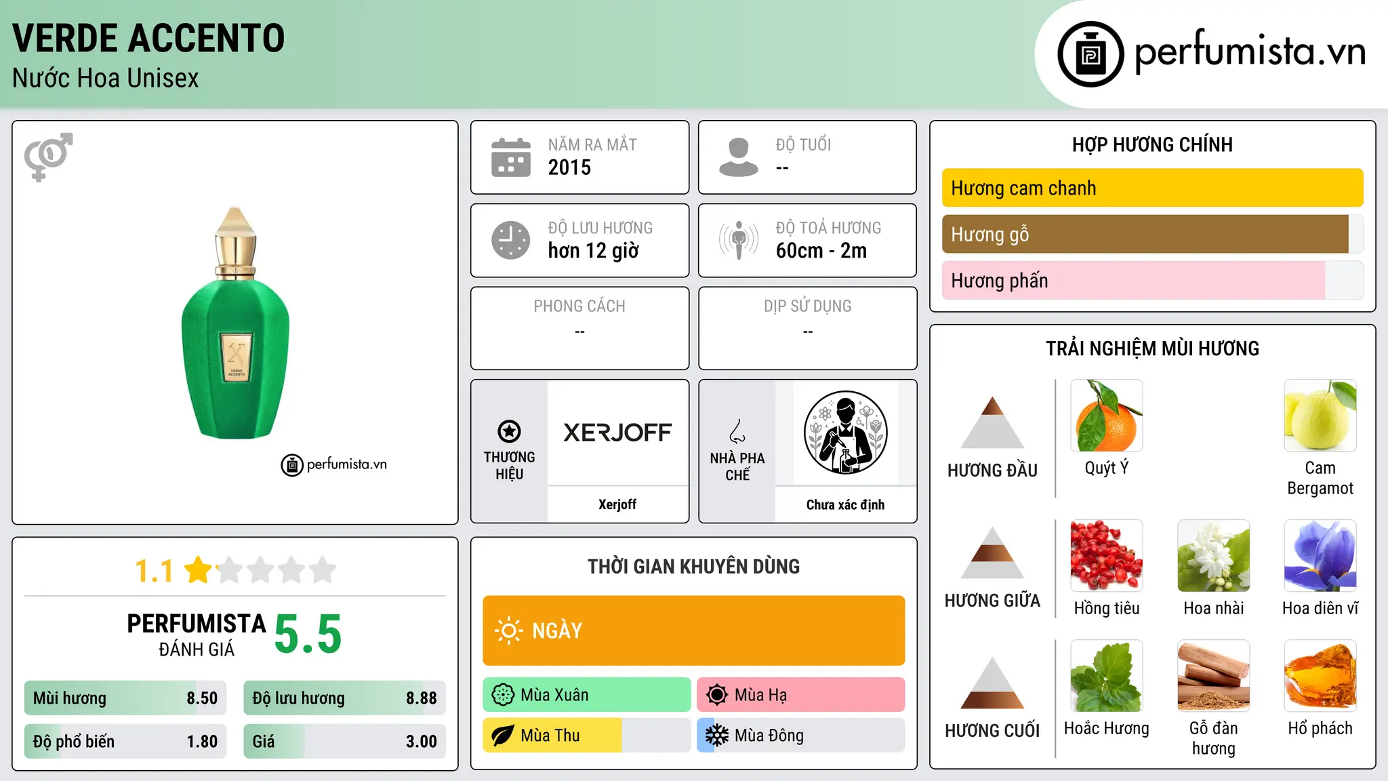Click the sillage value 60cm - 2m

[x=821, y=250]
